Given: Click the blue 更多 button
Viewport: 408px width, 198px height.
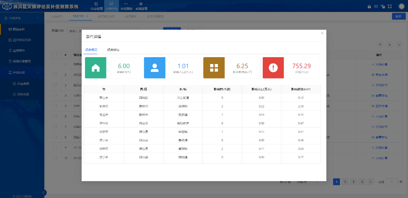Looking at the screenshot, I should (397, 16).
